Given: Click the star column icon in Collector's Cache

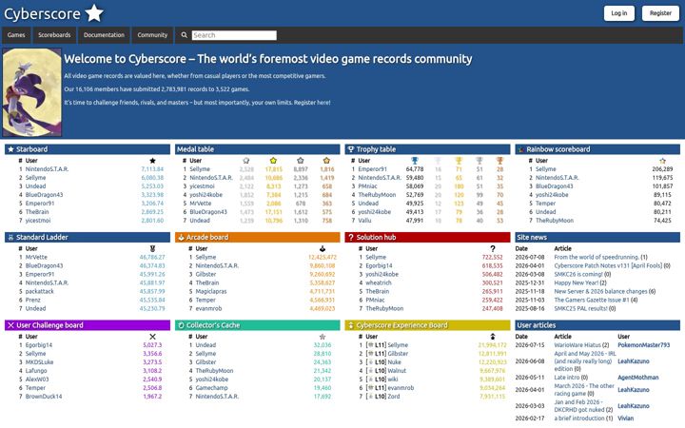Looking at the screenshot, I should 323,337.
